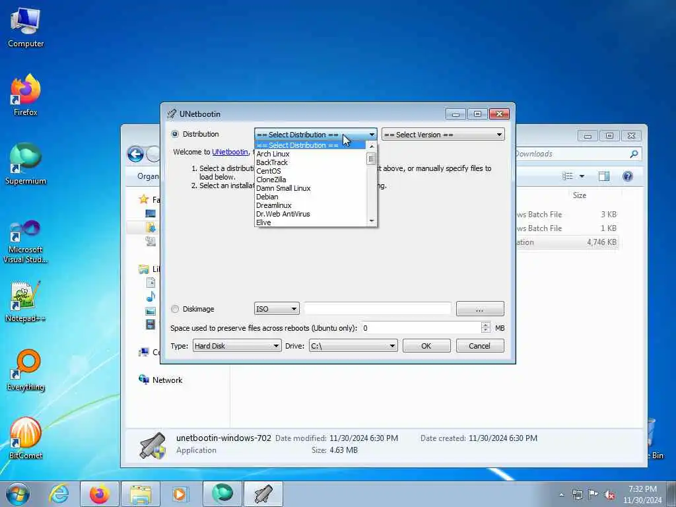Open the Select Version dropdown
The width and height of the screenshot is (676, 507).
(443, 135)
